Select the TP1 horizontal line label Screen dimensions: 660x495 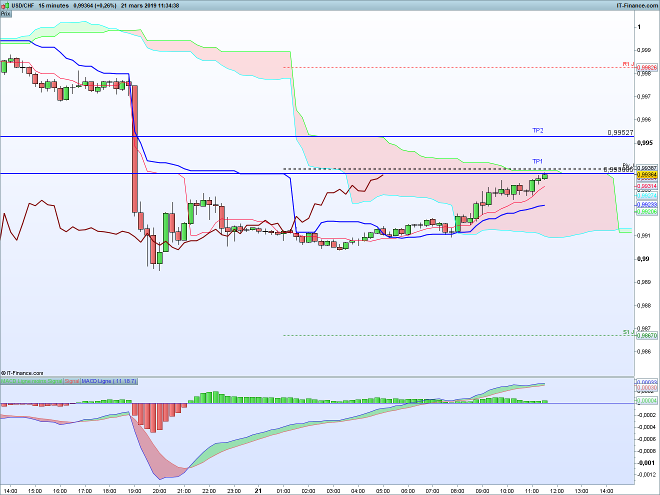click(537, 161)
